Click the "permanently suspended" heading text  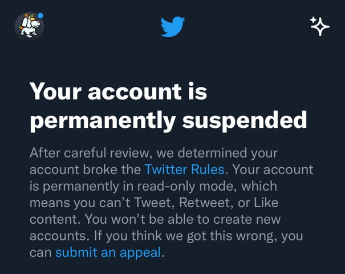click(168, 120)
